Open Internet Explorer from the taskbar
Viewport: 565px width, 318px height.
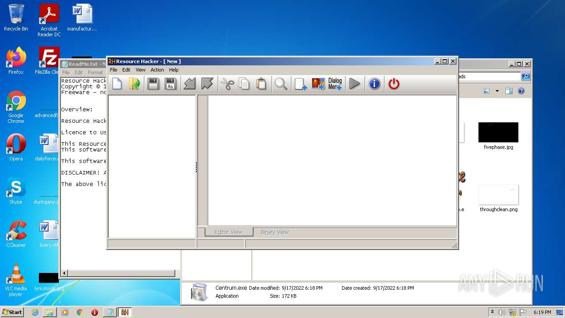[x=35, y=312]
